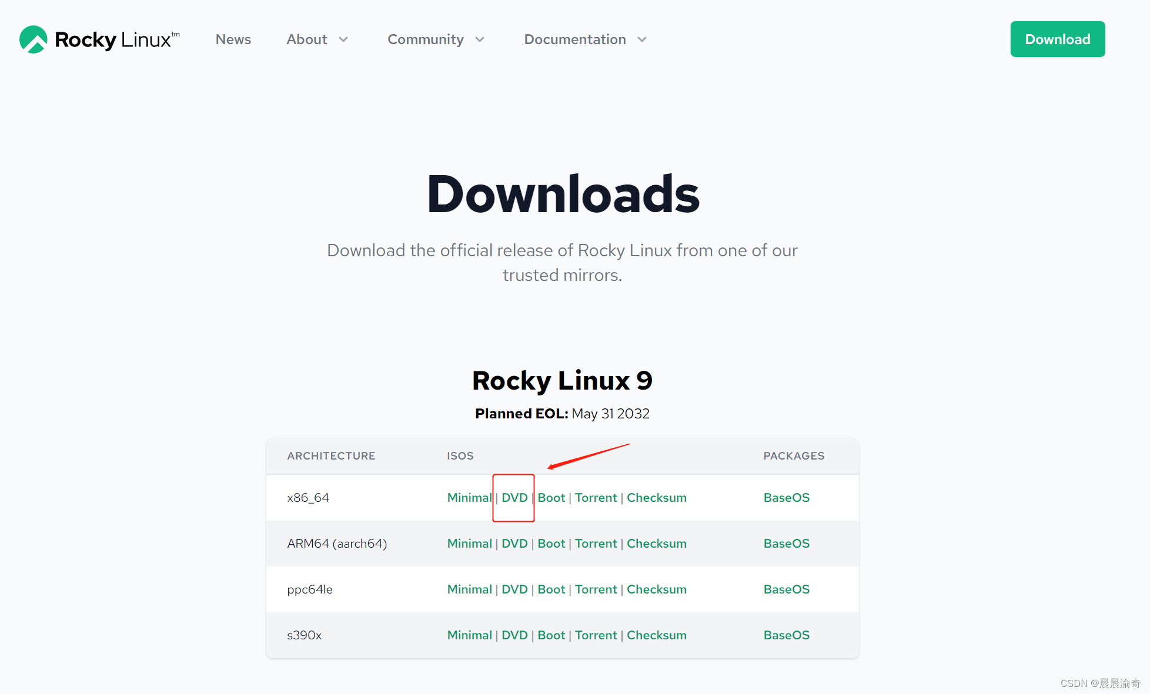
Task: Open the ppc64le Checksum link
Action: [x=657, y=589]
